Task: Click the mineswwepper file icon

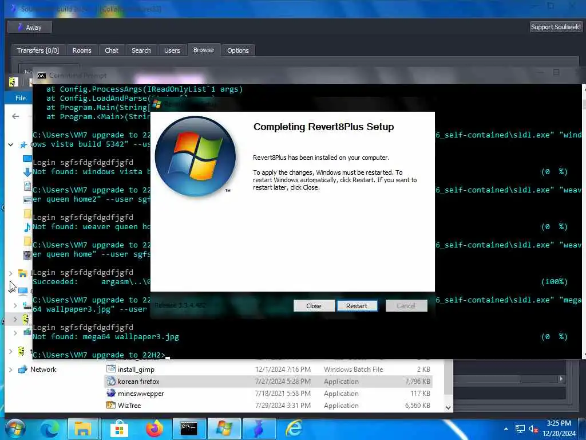Action: click(x=110, y=393)
